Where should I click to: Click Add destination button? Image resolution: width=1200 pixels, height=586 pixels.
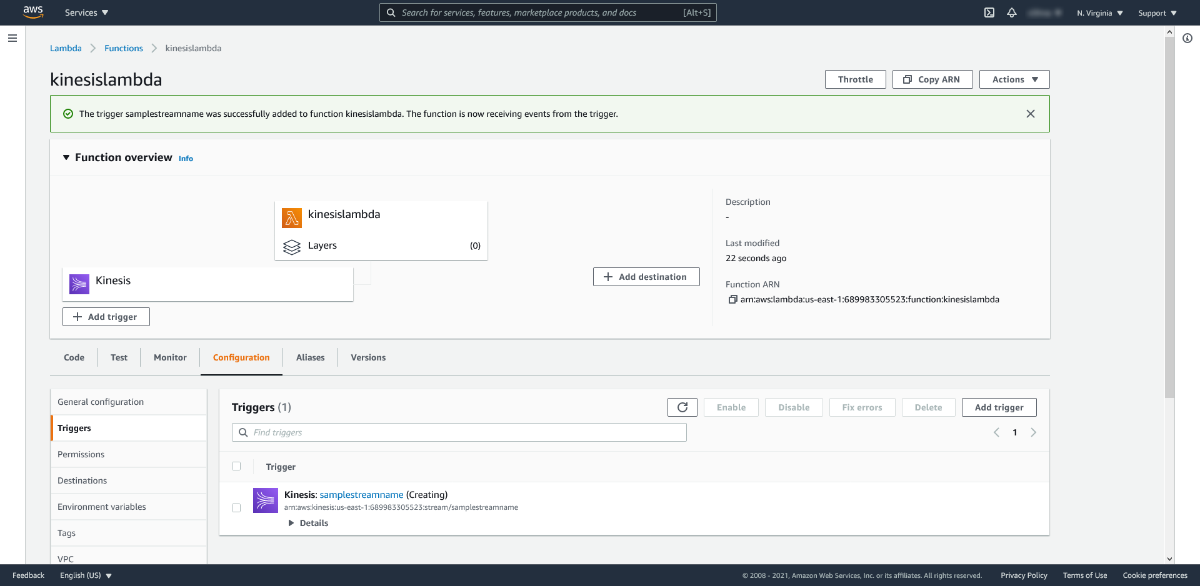[646, 277]
